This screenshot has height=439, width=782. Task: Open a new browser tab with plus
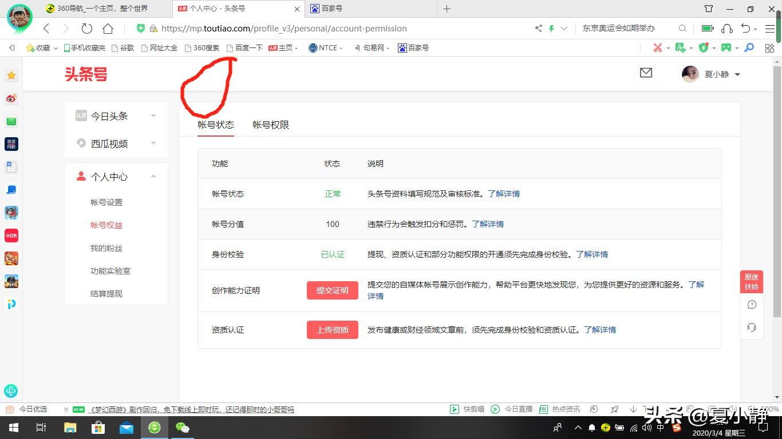coord(447,9)
